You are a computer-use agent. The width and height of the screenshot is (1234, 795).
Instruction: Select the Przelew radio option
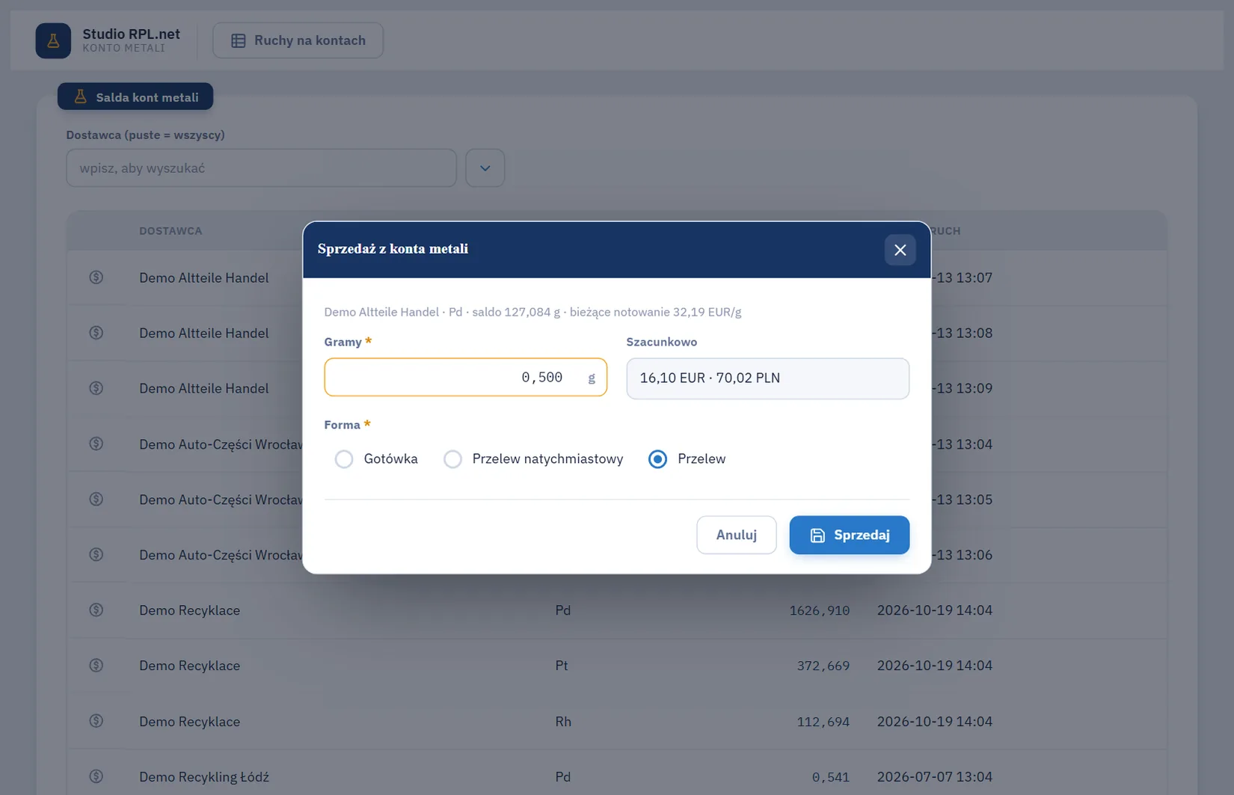coord(657,459)
